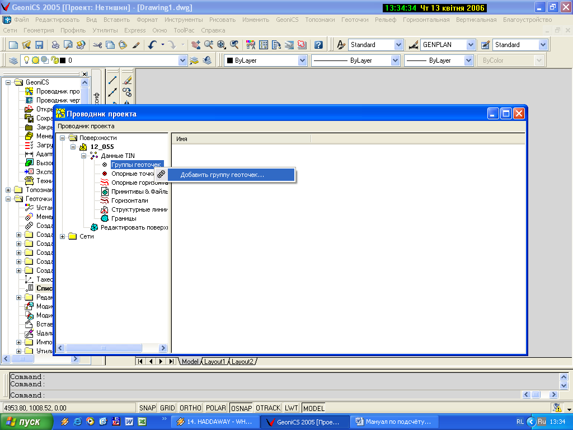Switch to the Layout2 tab
The width and height of the screenshot is (573, 430).
pos(242,362)
